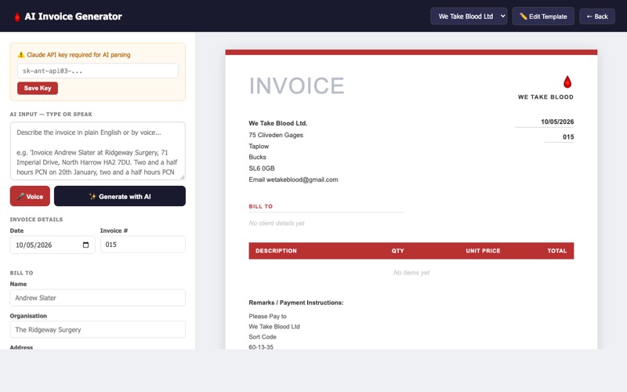Click the '60-13-35' sort code value

[261, 347]
